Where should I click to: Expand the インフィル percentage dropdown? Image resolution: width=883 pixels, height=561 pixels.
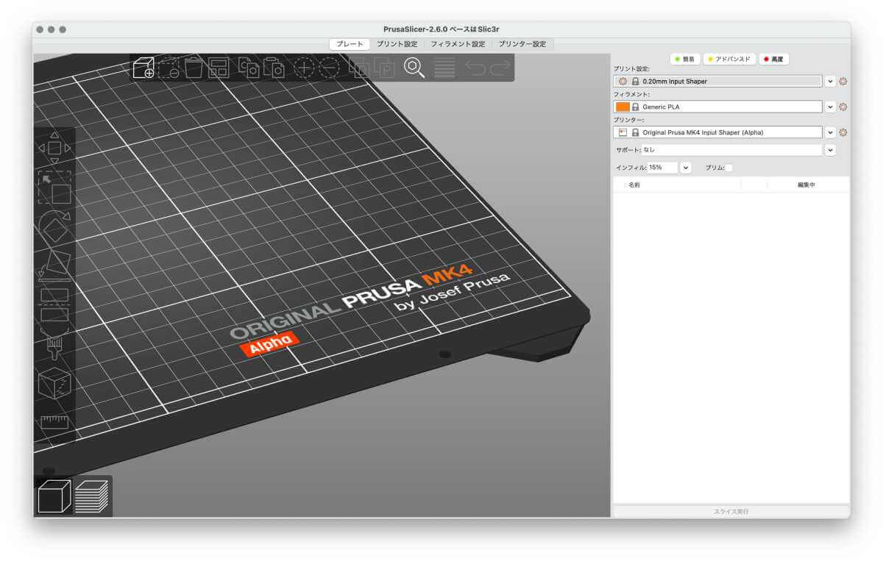[685, 167]
